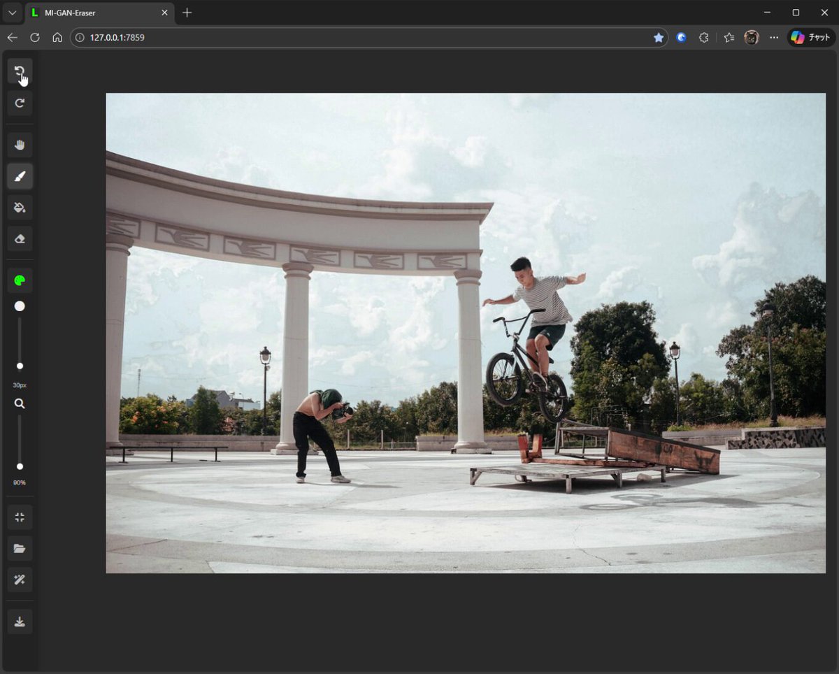
Task: Click the zoom level slider handle
Action: click(20, 466)
